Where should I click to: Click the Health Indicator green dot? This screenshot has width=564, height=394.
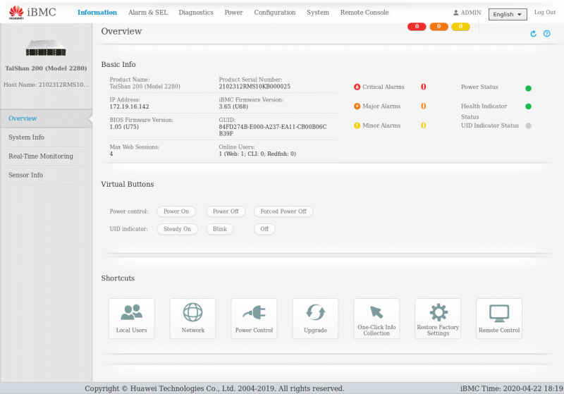point(528,106)
